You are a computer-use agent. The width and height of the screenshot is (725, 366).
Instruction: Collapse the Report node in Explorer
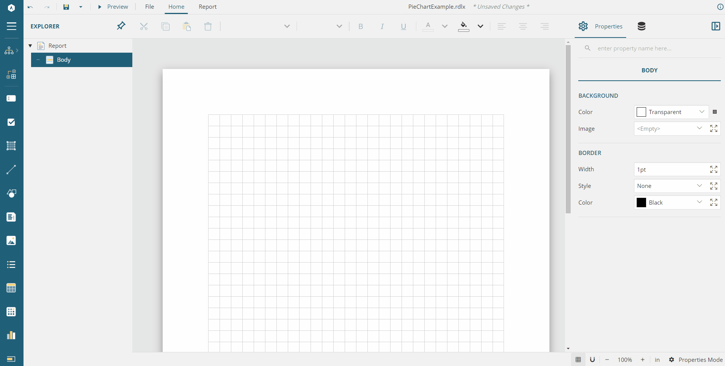coord(30,45)
